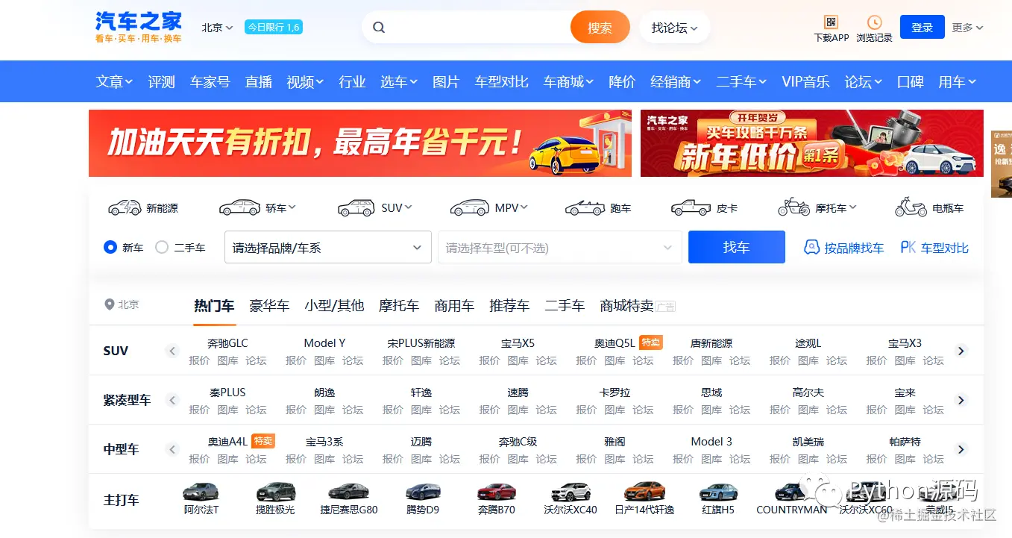The height and width of the screenshot is (538, 1012).
Task: Open 浏览记录 clock icon
Action: (x=874, y=22)
